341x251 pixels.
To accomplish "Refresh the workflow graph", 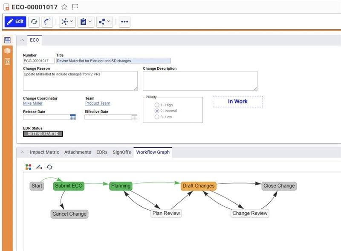I will click(49, 167).
